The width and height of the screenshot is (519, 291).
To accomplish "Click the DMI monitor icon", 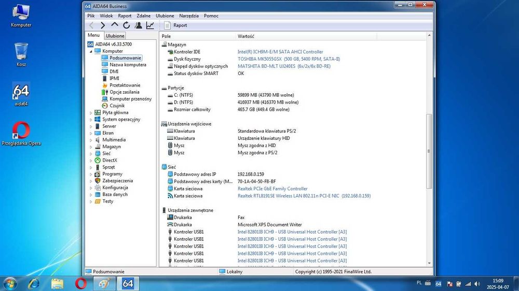I will point(105,71).
